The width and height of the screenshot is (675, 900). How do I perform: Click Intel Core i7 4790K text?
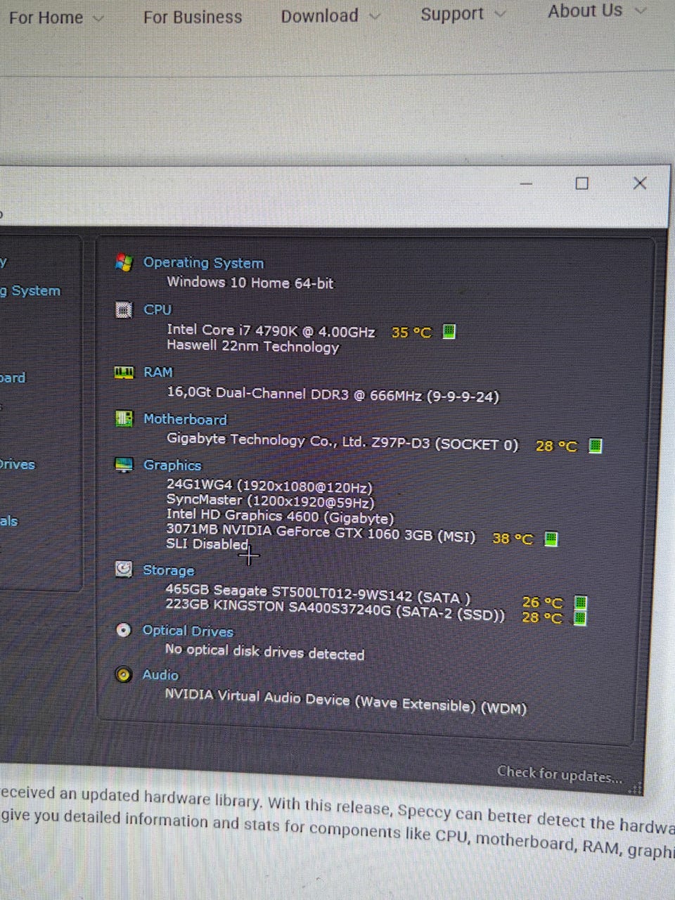pos(271,330)
